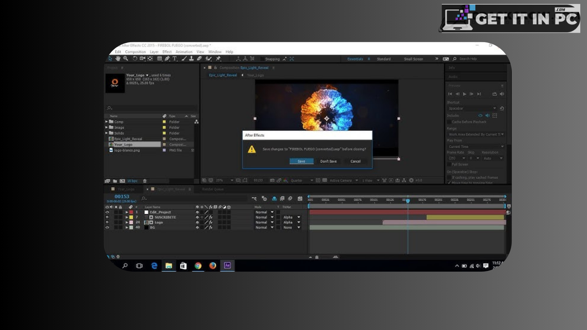
Task: Jump to first frame in Preview panel
Action: point(450,94)
